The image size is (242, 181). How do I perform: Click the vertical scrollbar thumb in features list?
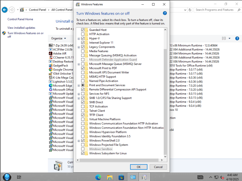click(x=165, y=101)
